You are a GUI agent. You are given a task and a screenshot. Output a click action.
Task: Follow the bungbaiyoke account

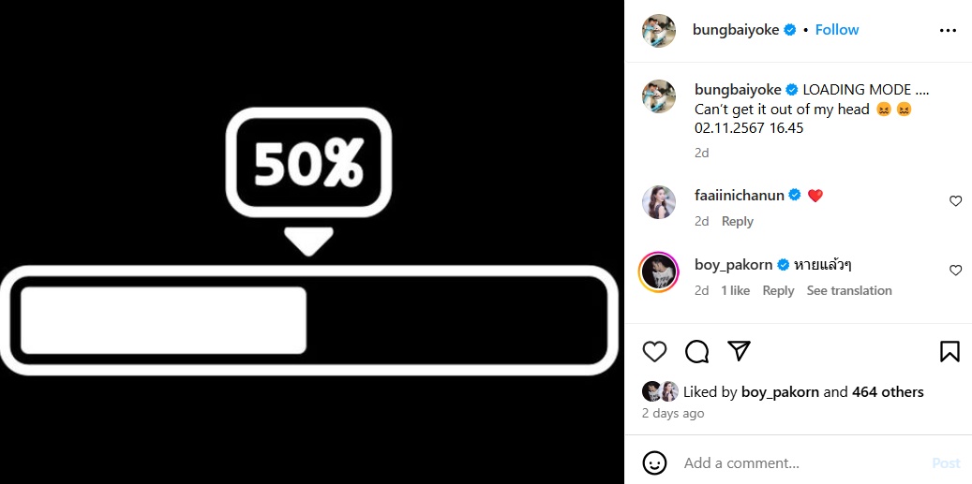[x=837, y=30]
